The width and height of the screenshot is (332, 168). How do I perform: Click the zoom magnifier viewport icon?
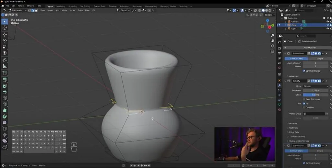click(x=272, y=35)
